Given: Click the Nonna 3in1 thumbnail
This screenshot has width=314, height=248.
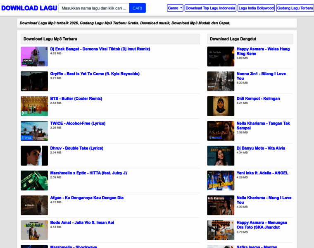Looking at the screenshot, I should (221, 81).
